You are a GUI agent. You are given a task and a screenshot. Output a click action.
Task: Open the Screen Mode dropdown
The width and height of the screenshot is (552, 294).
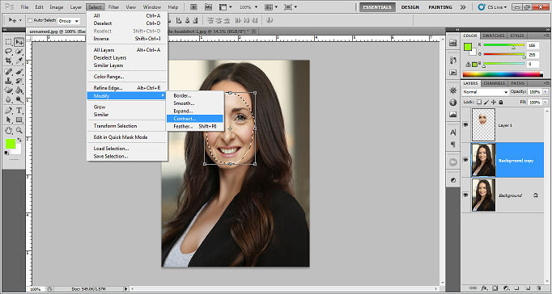pyautogui.click(x=291, y=7)
